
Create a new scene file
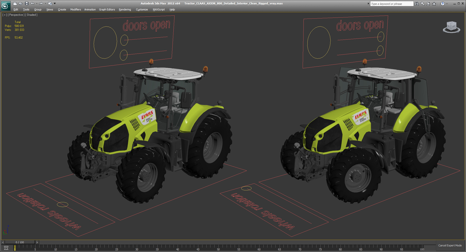point(15,3)
